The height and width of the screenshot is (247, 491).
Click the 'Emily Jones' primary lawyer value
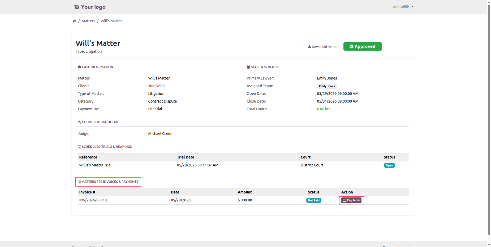[327, 78]
